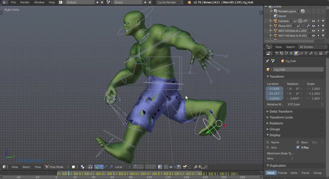Select the scale manipulator icon
The height and width of the screenshot is (179, 329).
coord(111,167)
